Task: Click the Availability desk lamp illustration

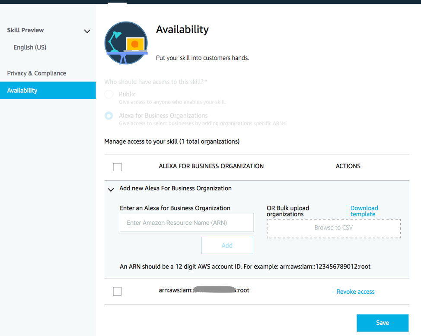Action: 126,43
